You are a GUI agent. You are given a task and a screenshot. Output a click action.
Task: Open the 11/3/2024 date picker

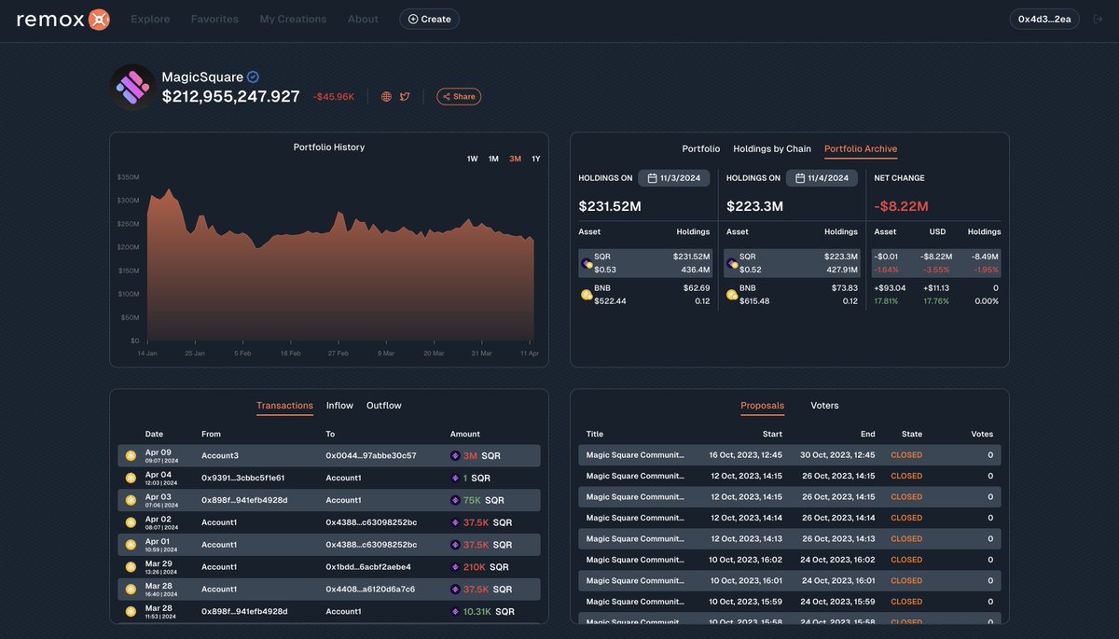pos(674,177)
